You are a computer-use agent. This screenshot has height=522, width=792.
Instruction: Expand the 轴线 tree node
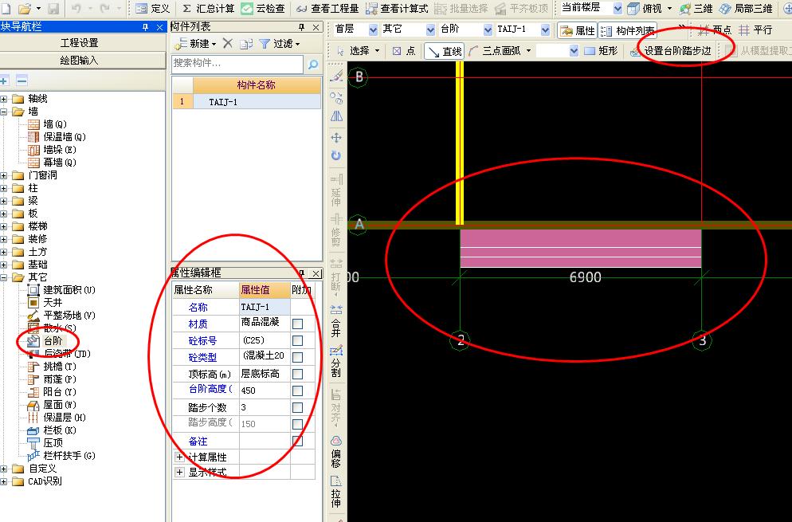pyautogui.click(x=4, y=99)
